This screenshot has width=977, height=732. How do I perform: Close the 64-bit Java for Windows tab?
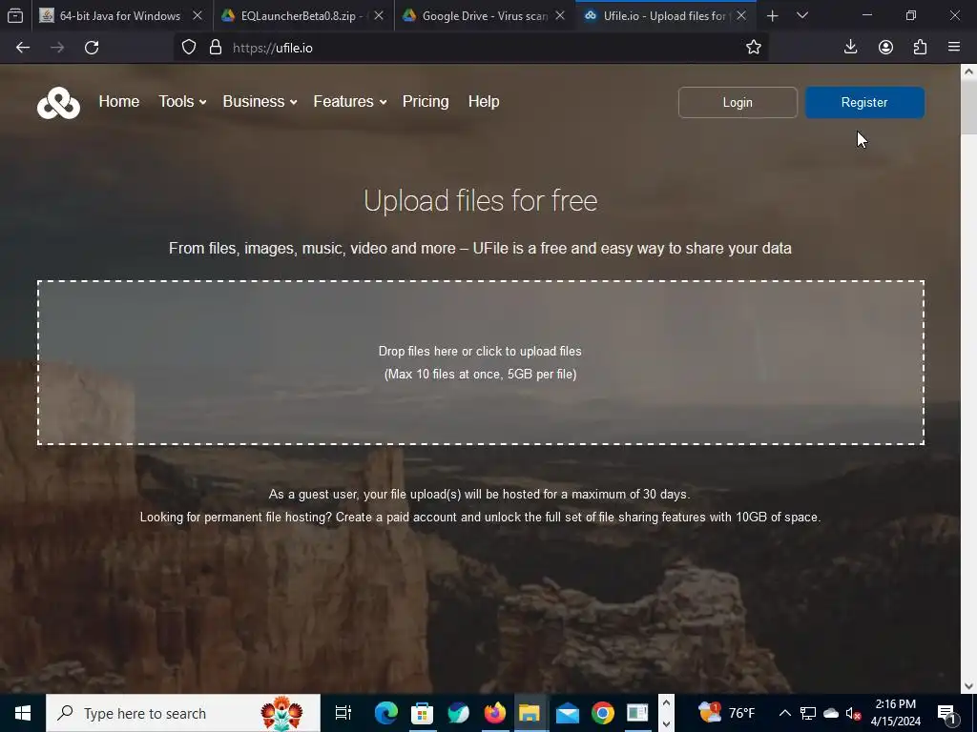(x=197, y=15)
